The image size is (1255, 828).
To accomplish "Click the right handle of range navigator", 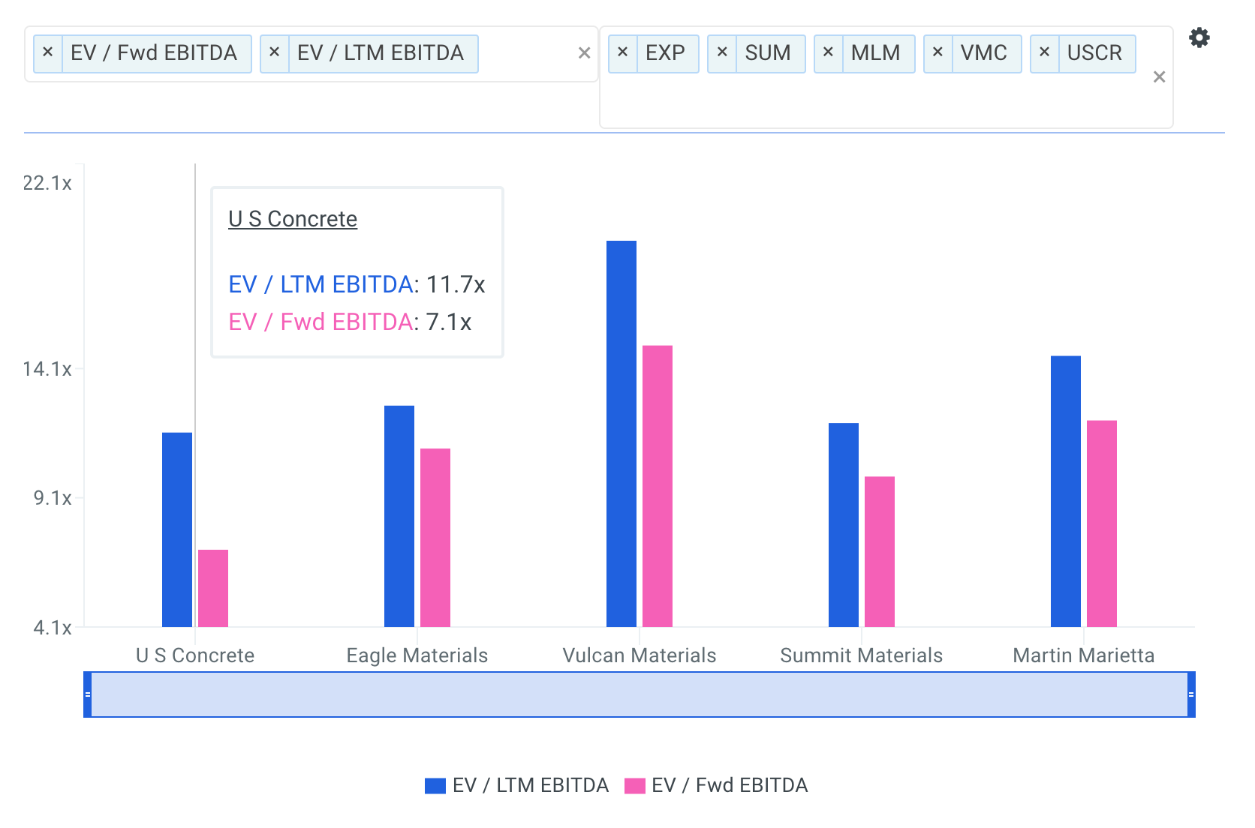I will point(1191,694).
